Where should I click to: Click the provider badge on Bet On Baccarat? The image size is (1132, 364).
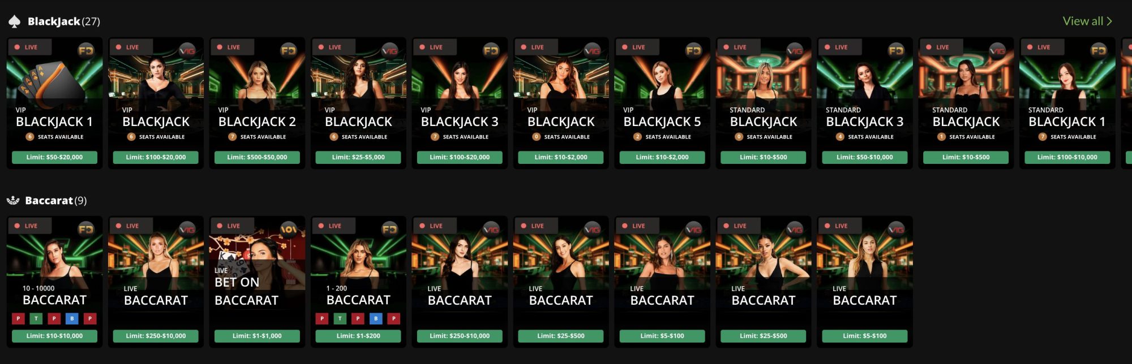tap(289, 229)
